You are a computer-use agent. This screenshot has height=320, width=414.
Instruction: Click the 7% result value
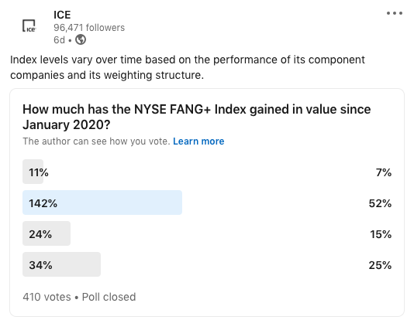pos(384,172)
